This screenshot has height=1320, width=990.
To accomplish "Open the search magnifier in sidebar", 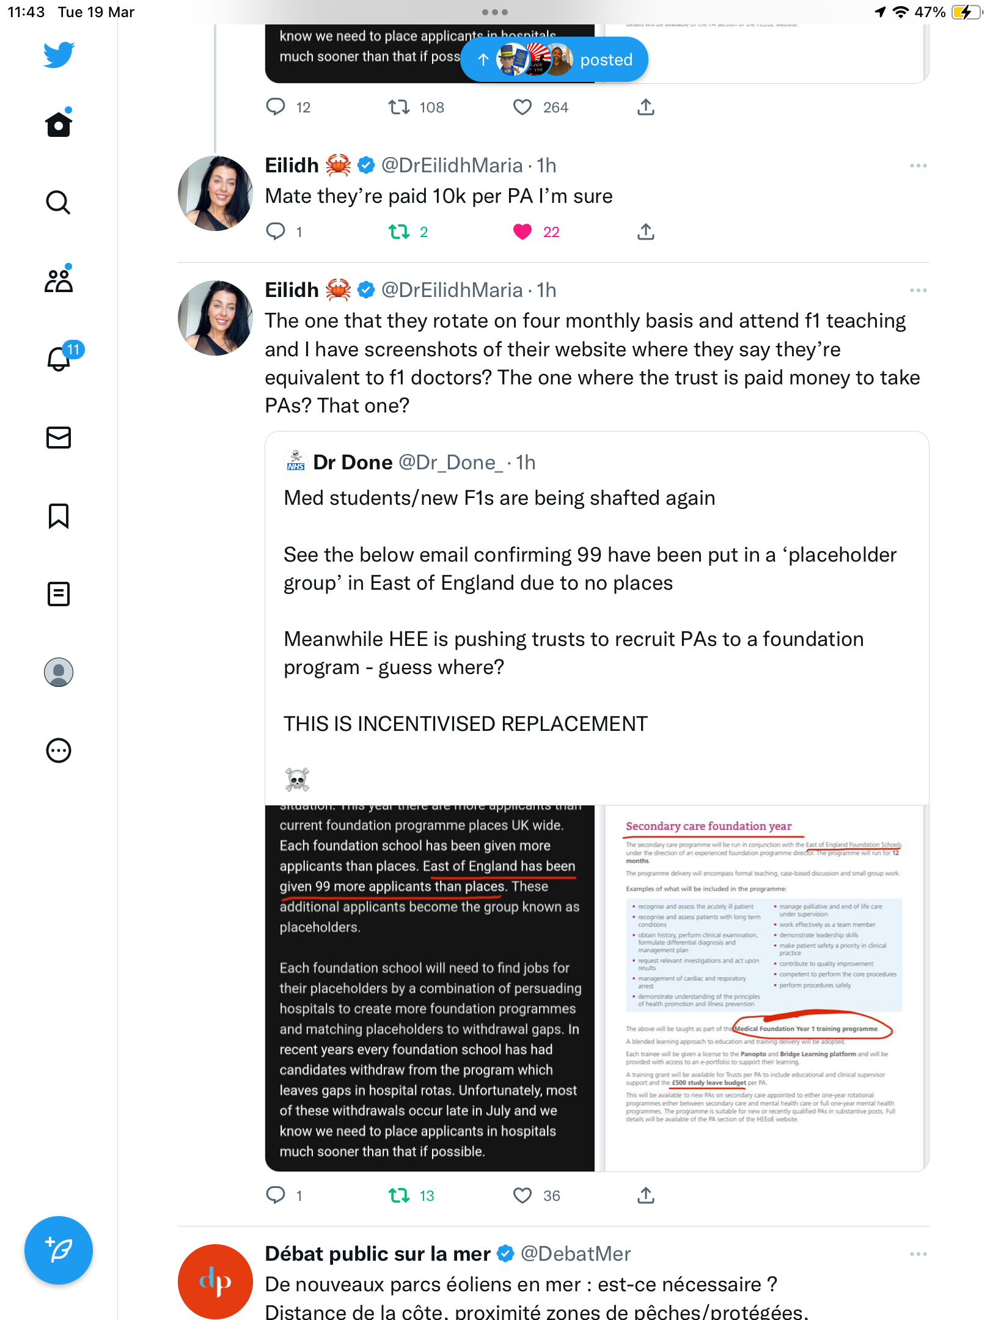I will click(x=59, y=202).
